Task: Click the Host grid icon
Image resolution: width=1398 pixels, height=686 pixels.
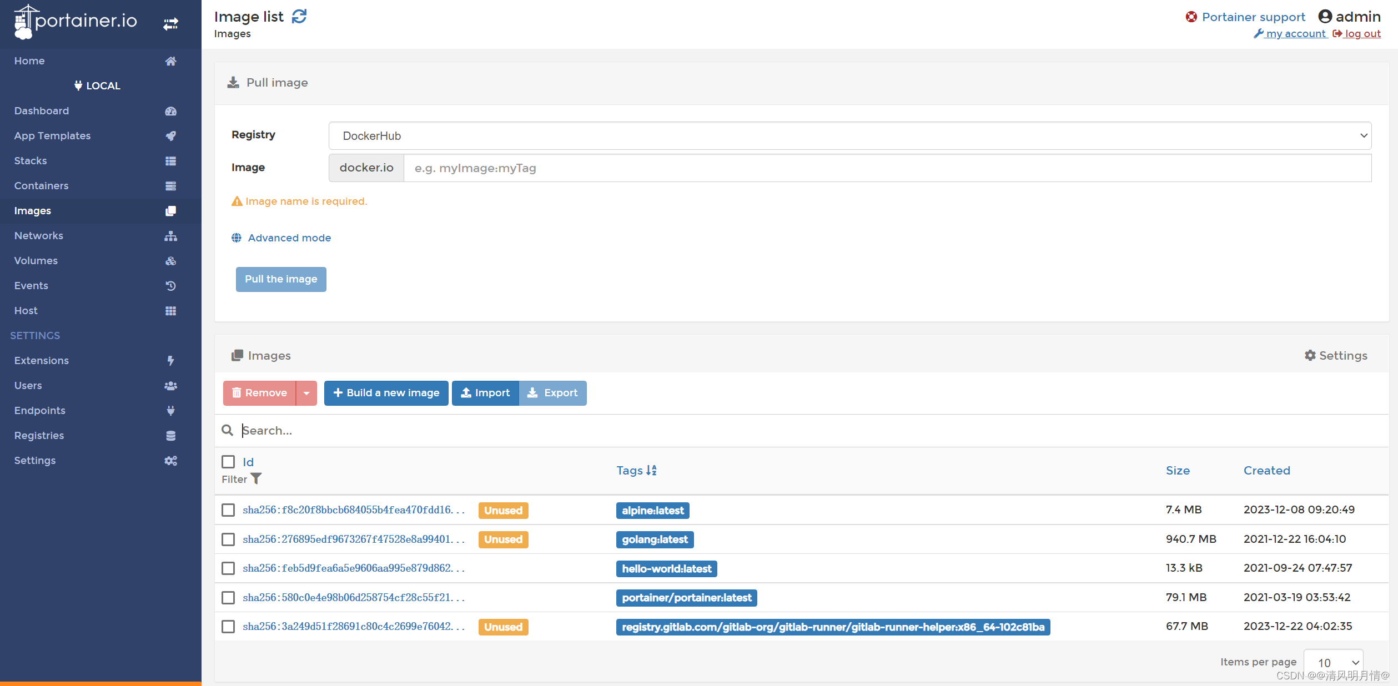Action: click(170, 311)
